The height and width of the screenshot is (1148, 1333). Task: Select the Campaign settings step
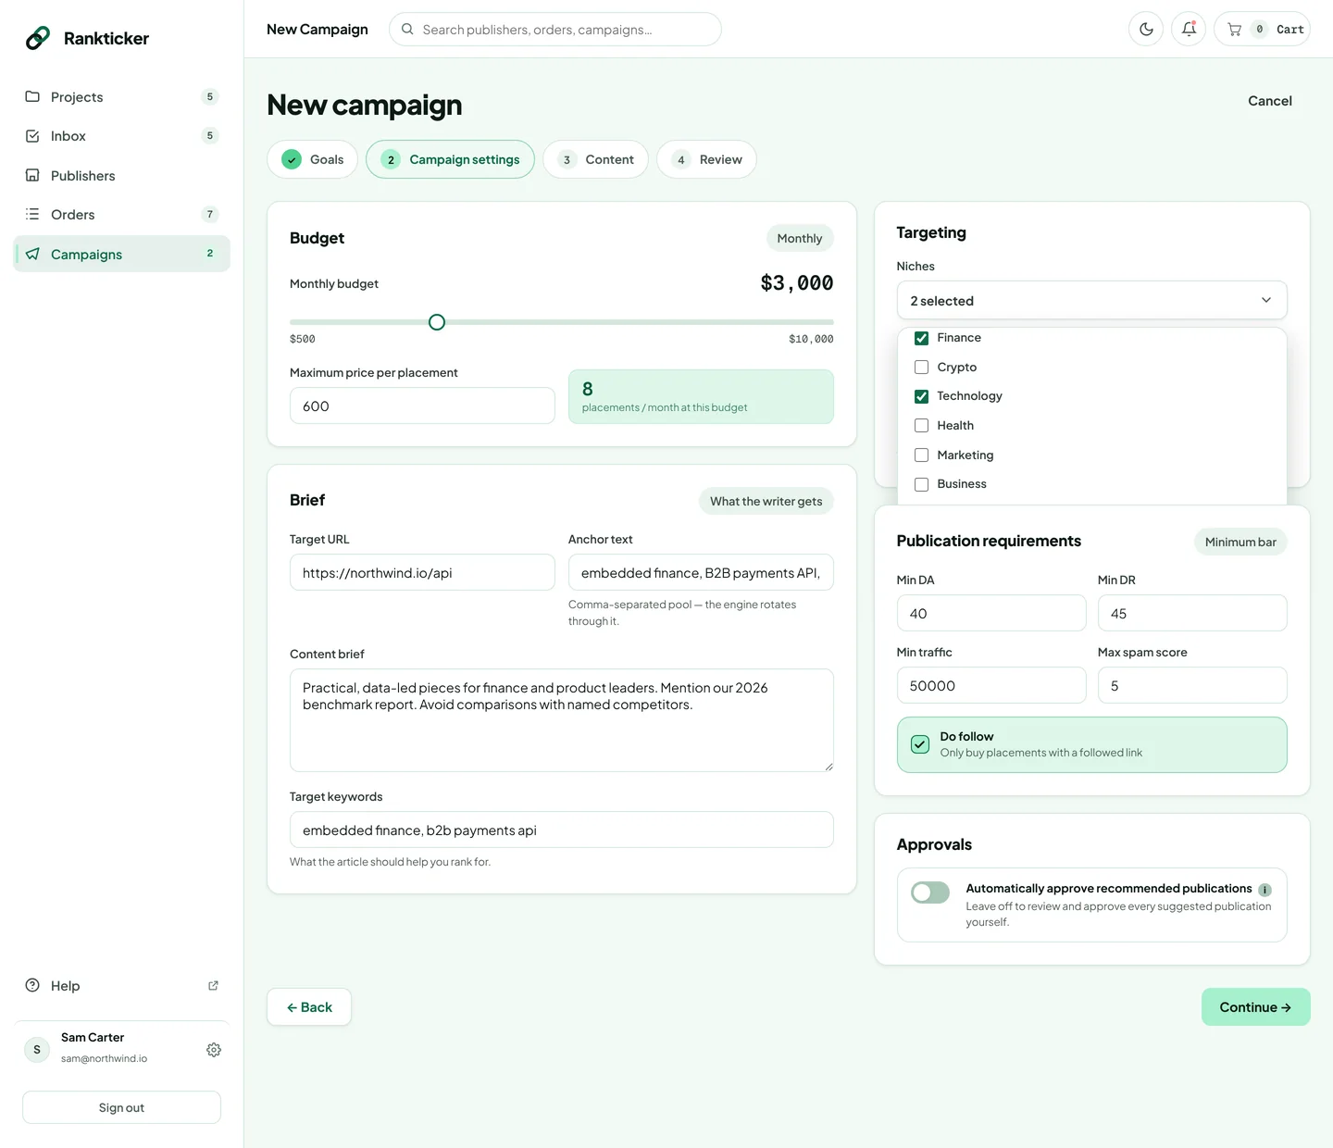pyautogui.click(x=450, y=159)
